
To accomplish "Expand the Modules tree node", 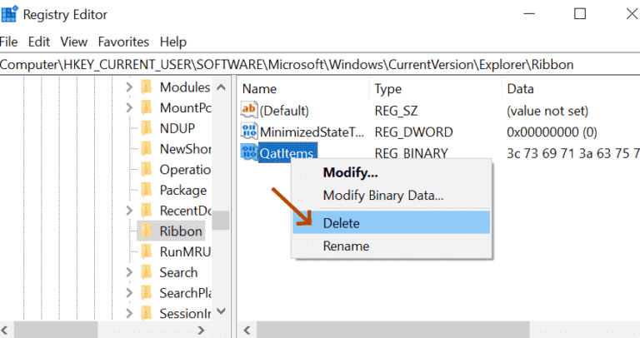I will click(x=129, y=87).
